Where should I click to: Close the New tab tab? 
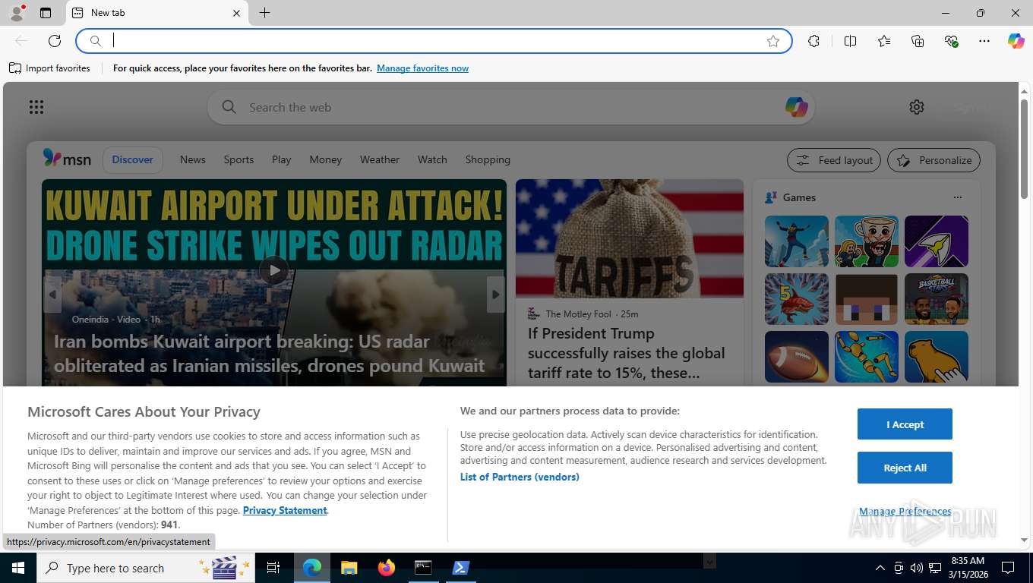[236, 13]
